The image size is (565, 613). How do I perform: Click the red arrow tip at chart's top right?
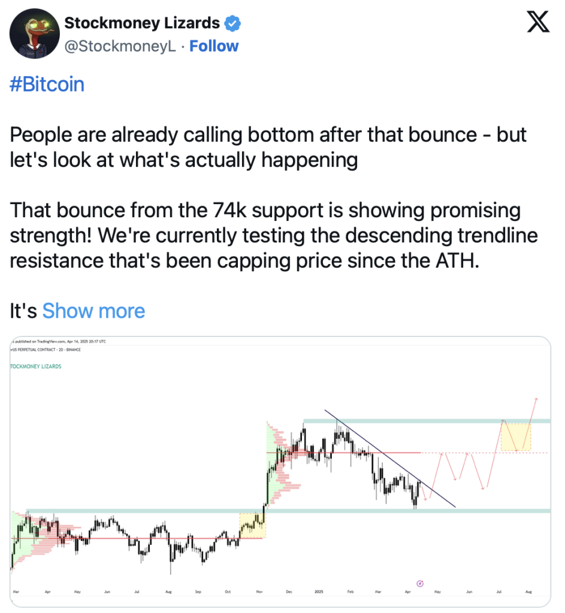coord(536,399)
